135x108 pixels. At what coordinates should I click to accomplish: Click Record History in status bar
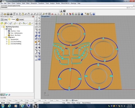pos(86,103)
